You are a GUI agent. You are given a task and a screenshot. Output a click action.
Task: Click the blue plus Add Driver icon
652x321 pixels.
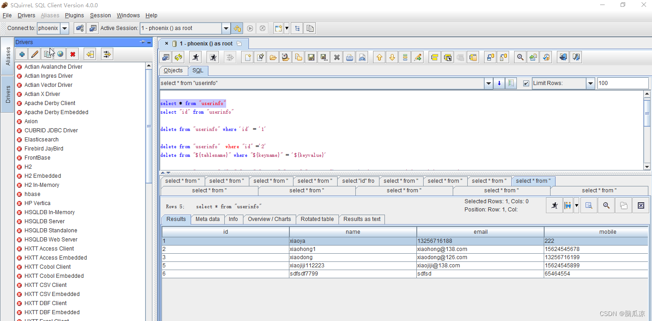point(22,55)
